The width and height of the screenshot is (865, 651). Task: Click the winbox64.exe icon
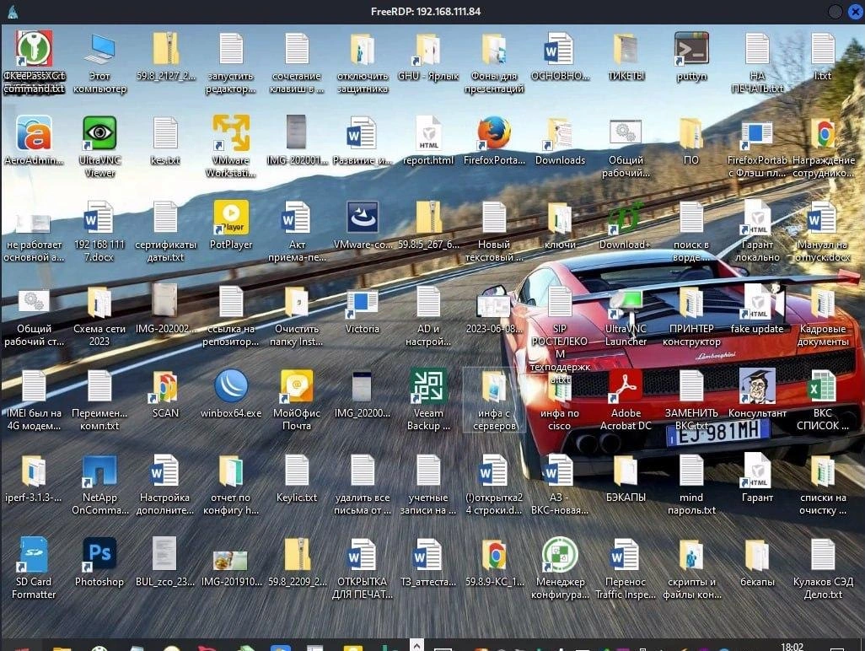(230, 387)
